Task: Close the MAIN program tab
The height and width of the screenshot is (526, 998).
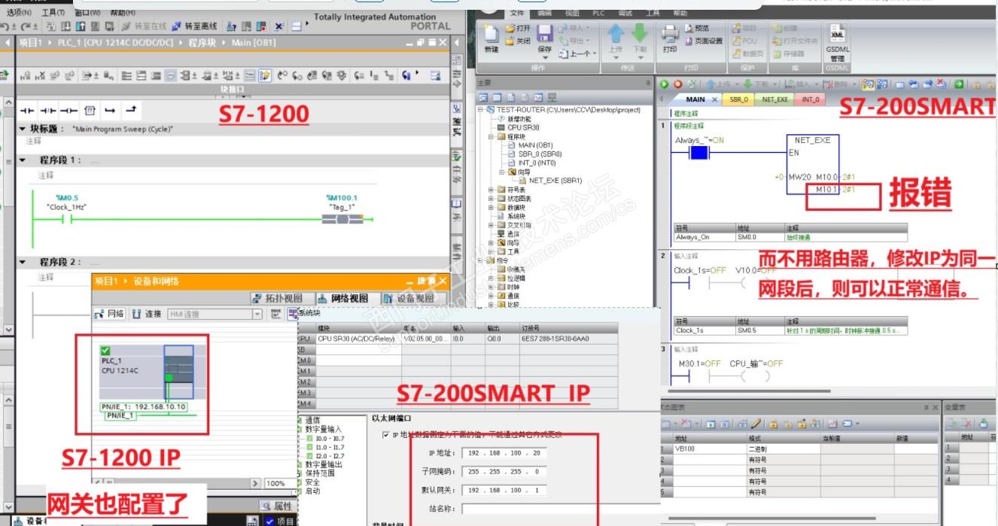Action: [x=714, y=99]
